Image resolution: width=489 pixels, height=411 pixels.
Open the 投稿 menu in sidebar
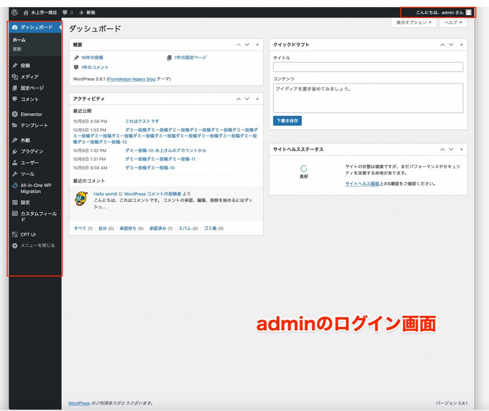pyautogui.click(x=28, y=66)
